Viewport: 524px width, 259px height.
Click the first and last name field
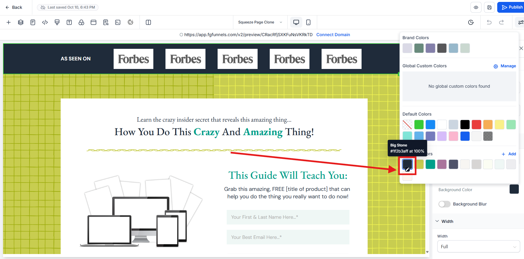pyautogui.click(x=288, y=217)
